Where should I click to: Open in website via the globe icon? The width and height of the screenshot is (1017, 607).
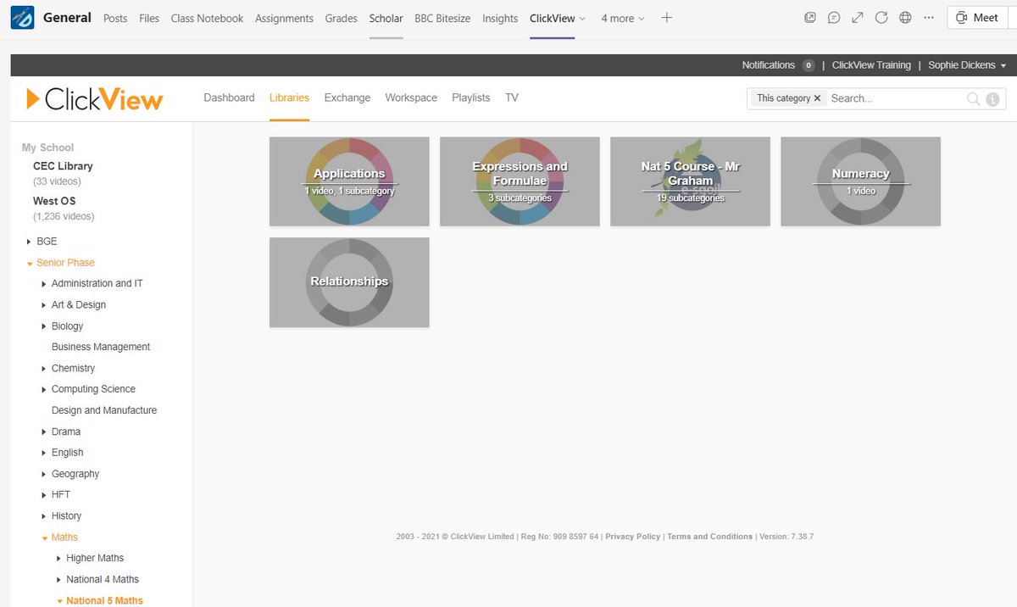(x=905, y=18)
